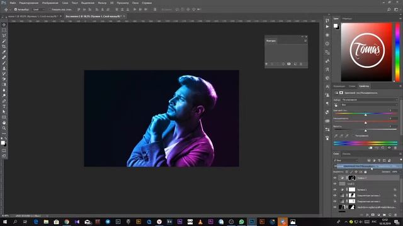Select the Gradient tool
This screenshot has width=403, height=226.
[4, 85]
